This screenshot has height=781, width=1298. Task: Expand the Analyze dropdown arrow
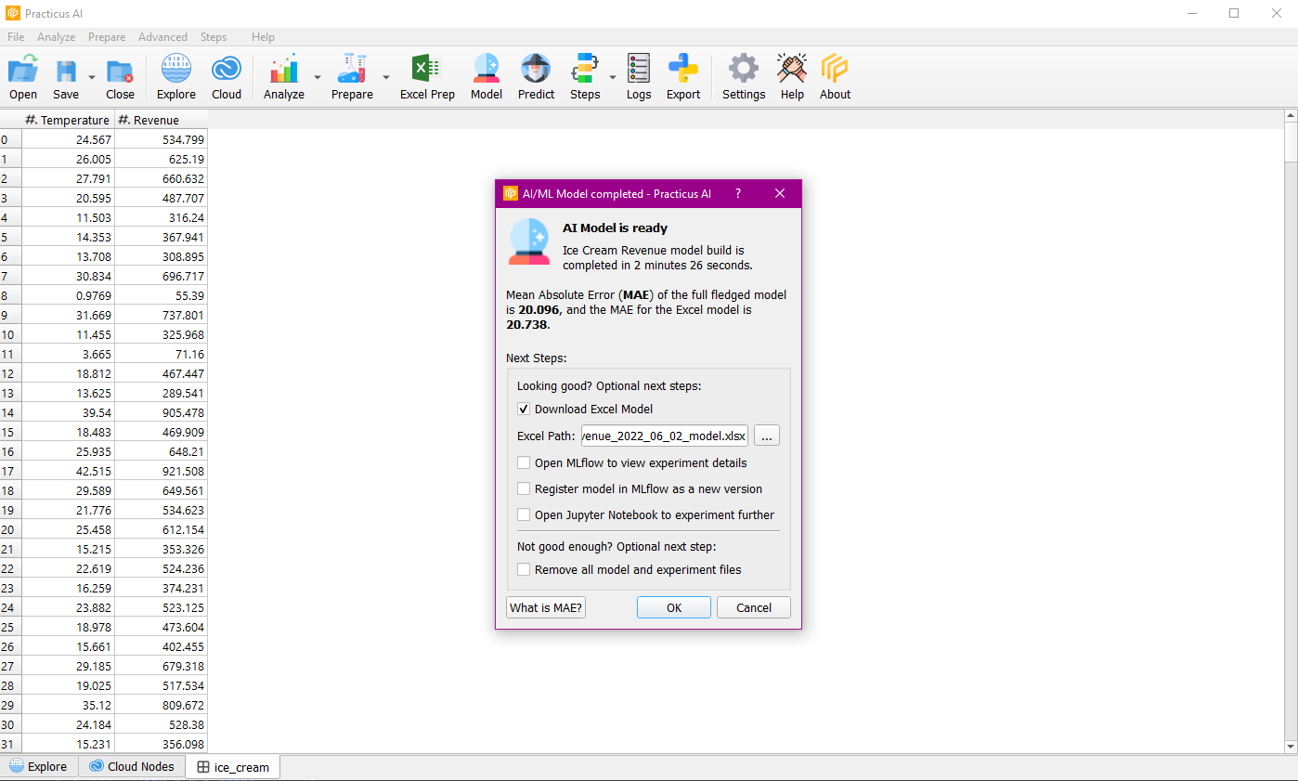(318, 77)
